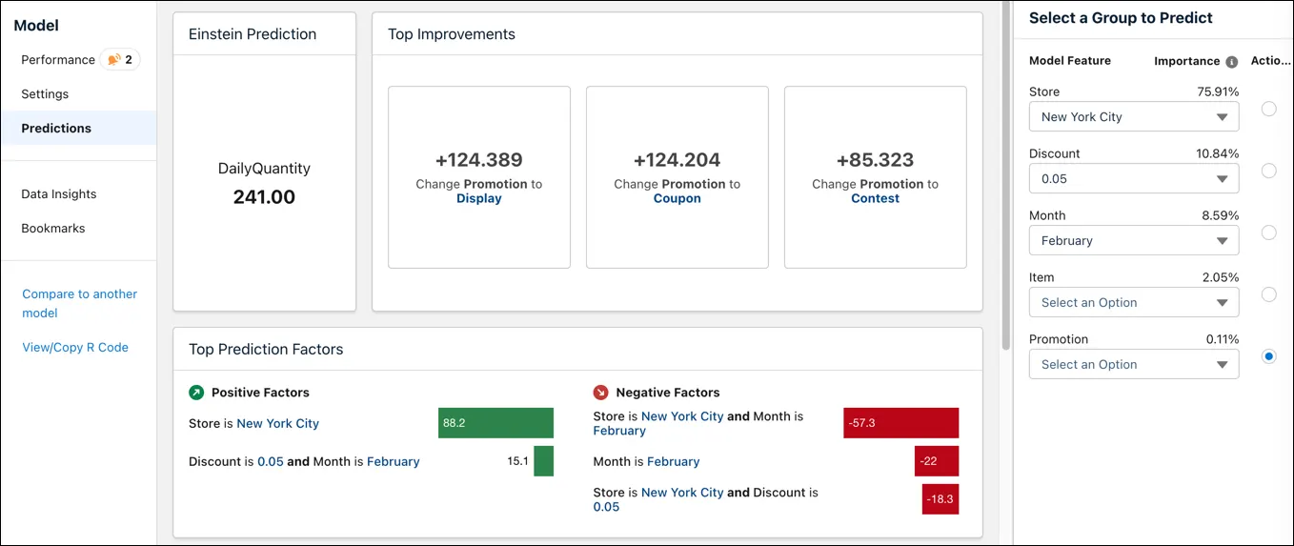The height and width of the screenshot is (546, 1294).
Task: Open the Discount dropdown showing 0.05
Action: (x=1134, y=179)
